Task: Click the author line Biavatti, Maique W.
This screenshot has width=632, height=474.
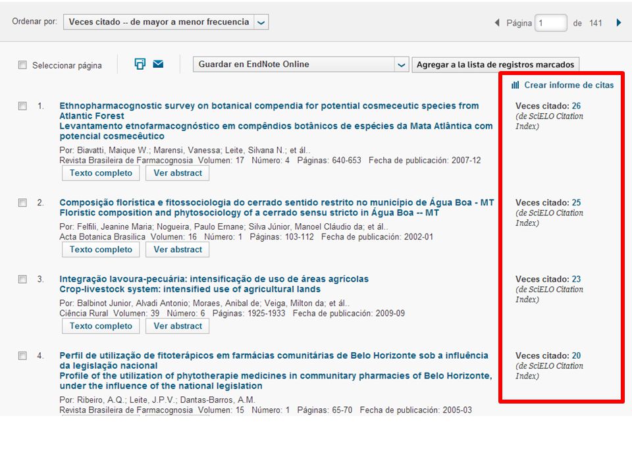Action: (x=184, y=150)
